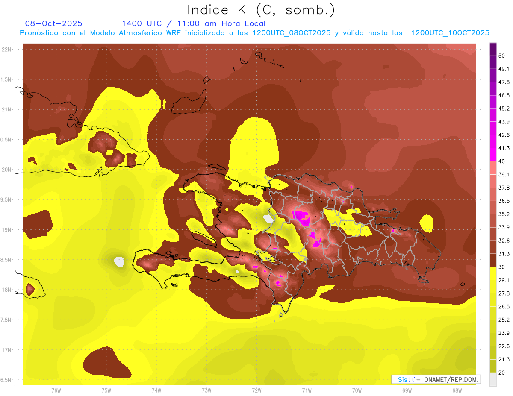This screenshot has width=513, height=396.
Task: Click the '69W' longitude label
Action: (x=407, y=390)
